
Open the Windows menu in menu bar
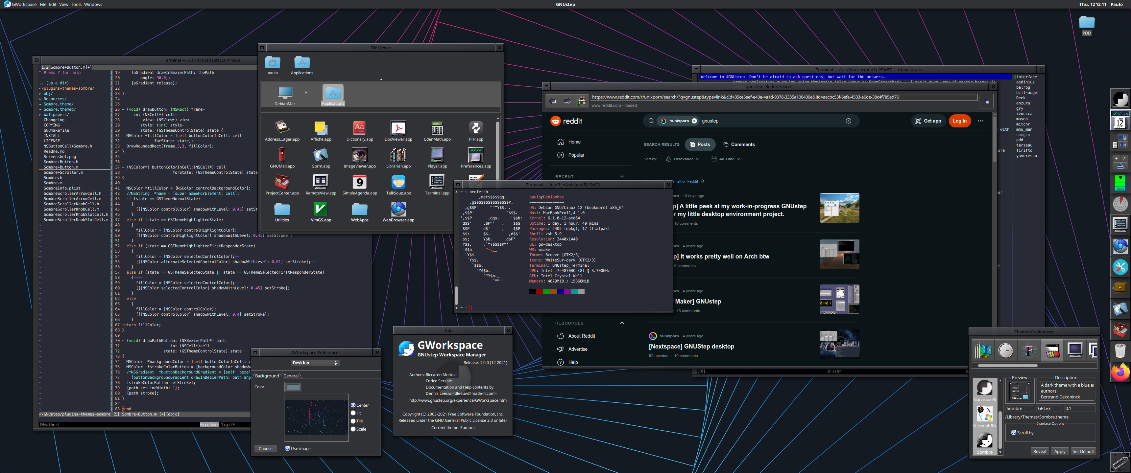[93, 4]
